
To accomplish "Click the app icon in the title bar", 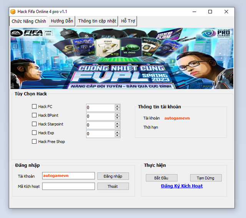I will point(13,11).
